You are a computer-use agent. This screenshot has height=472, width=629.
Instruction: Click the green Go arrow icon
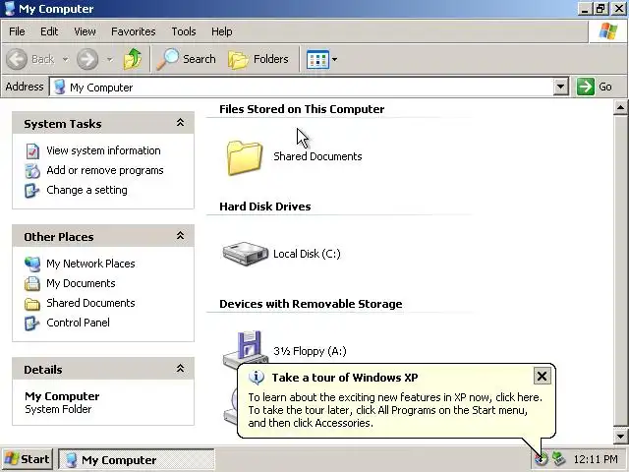(x=586, y=87)
